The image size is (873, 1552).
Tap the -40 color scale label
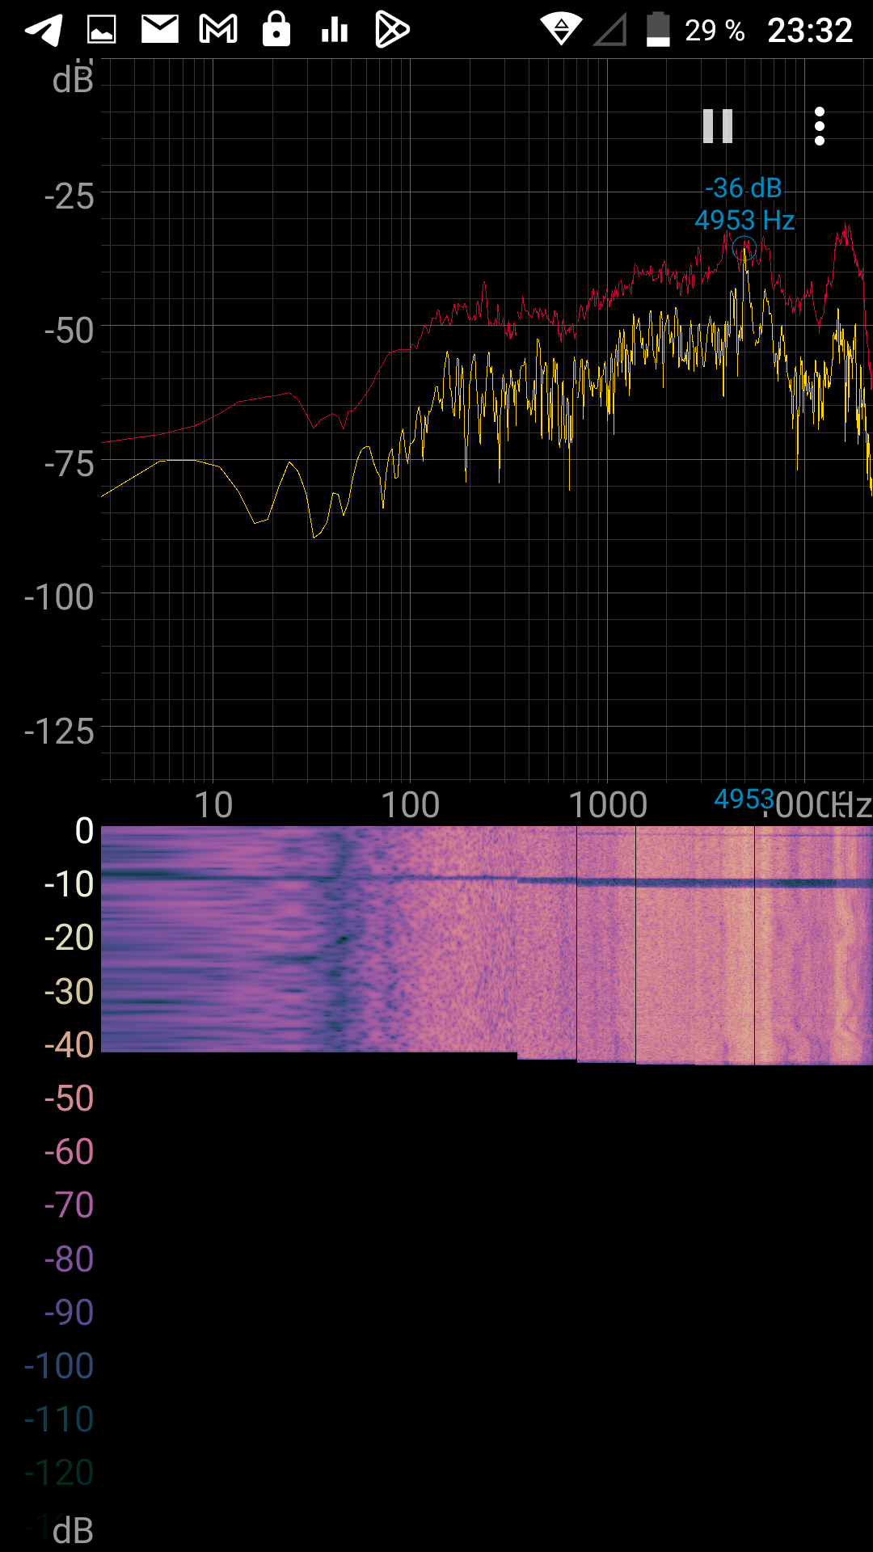70,1045
